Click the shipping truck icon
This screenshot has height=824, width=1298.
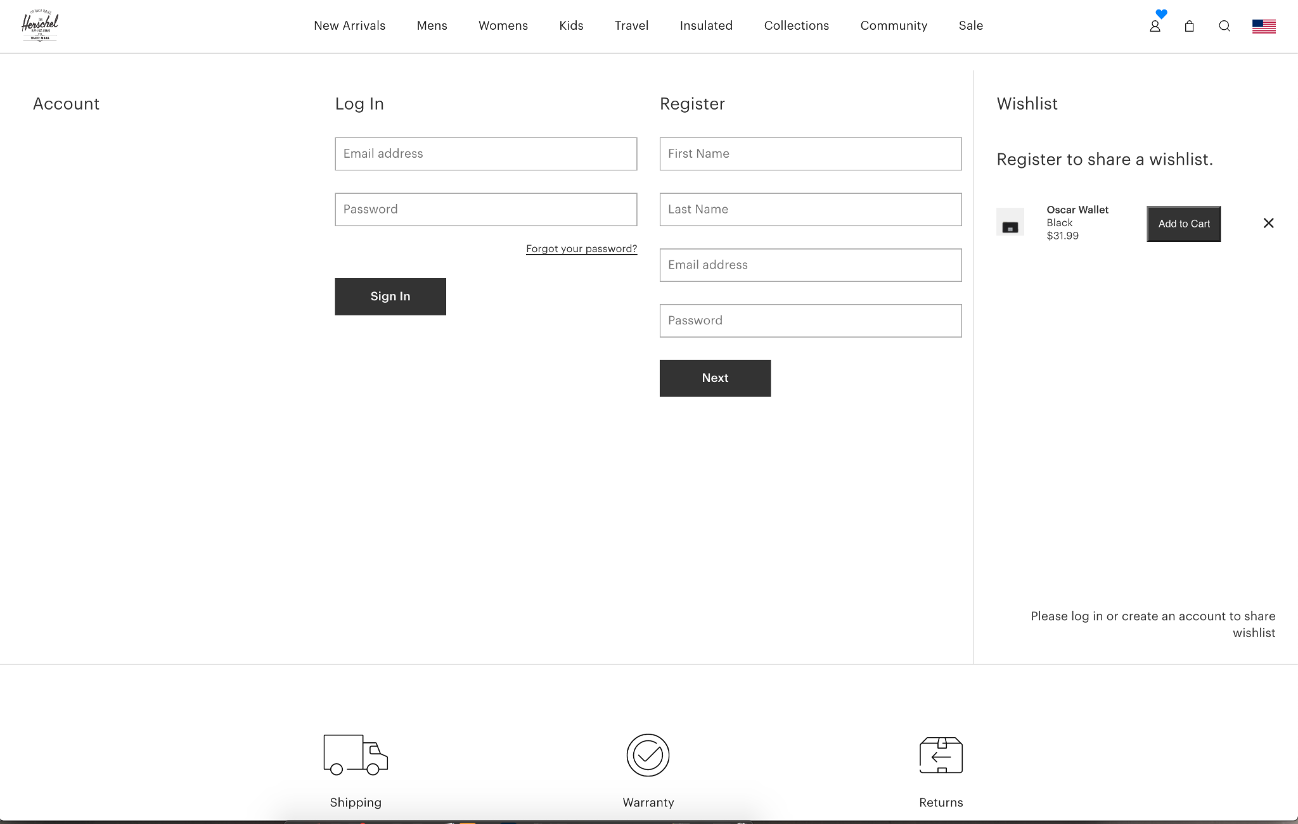click(354, 755)
